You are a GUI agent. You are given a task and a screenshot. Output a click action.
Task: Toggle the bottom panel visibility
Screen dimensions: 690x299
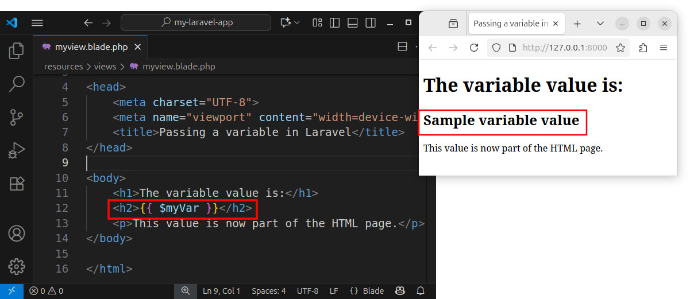tap(353, 23)
